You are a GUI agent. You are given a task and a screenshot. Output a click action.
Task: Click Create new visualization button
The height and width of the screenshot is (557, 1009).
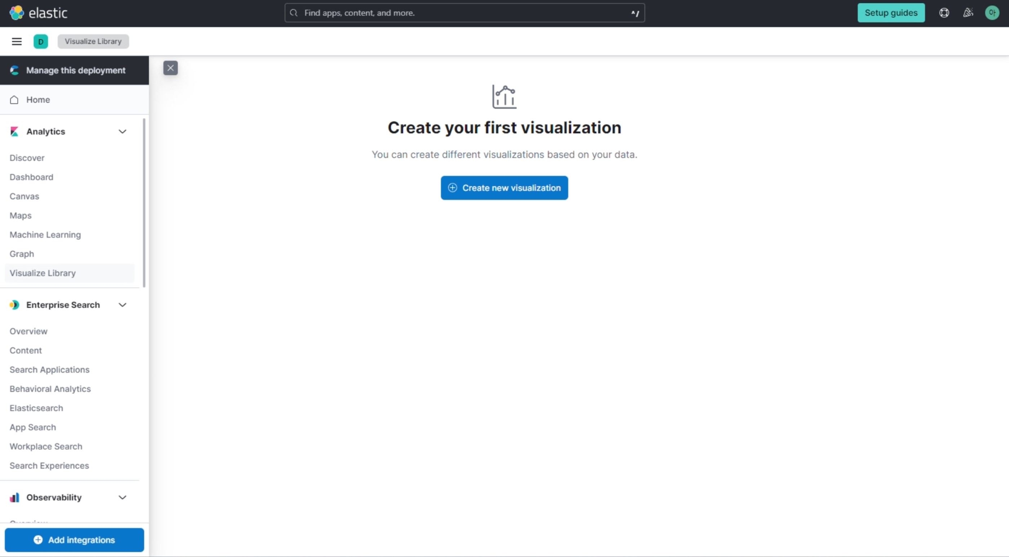point(504,188)
